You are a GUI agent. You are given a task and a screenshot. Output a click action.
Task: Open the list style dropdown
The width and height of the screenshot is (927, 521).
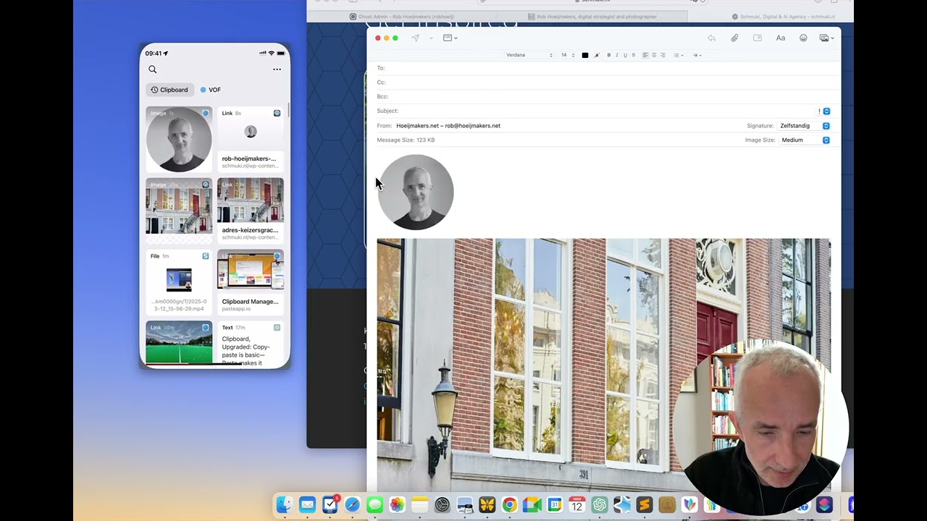pos(678,55)
